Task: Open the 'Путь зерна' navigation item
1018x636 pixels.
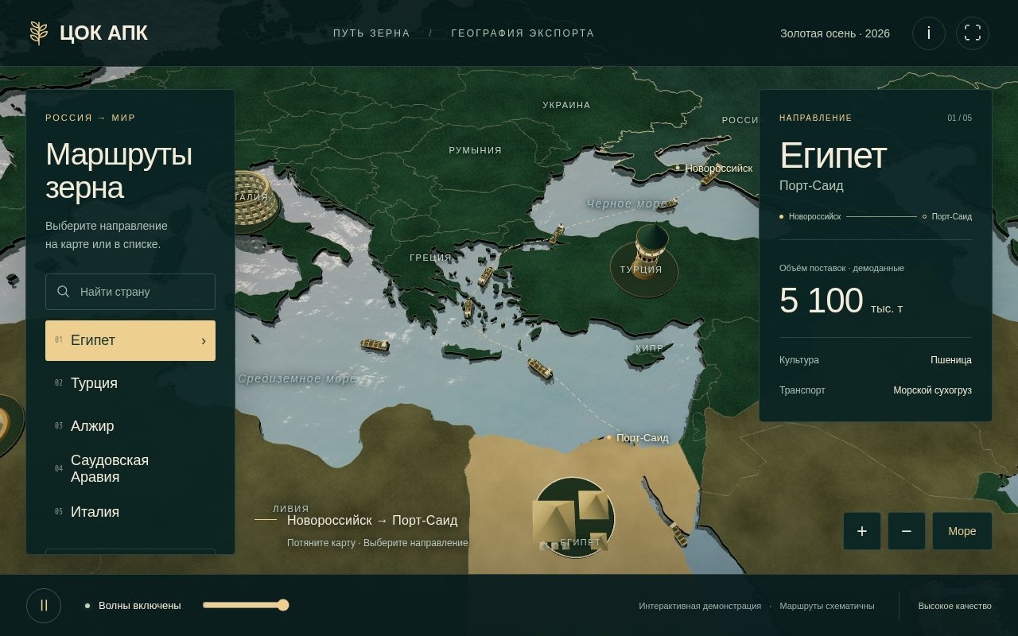Action: pyautogui.click(x=371, y=33)
